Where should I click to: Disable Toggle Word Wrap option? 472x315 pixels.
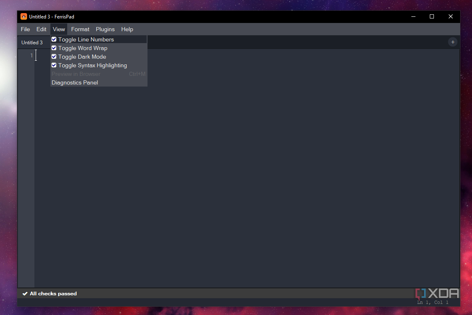click(x=54, y=48)
